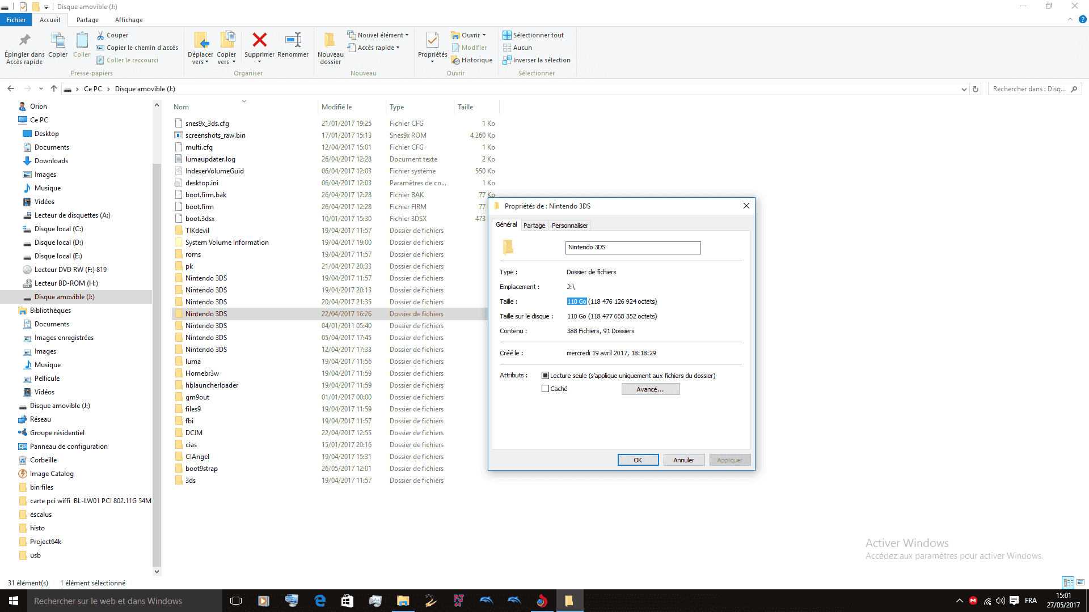Create a Nouveau dossier
The height and width of the screenshot is (612, 1089).
[x=330, y=48]
